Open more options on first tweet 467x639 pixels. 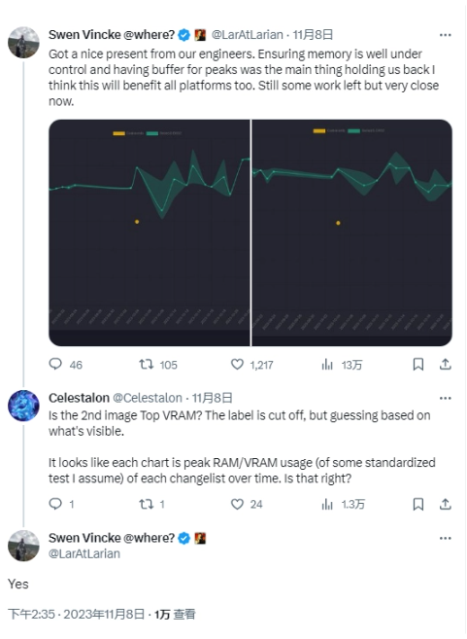coord(446,35)
